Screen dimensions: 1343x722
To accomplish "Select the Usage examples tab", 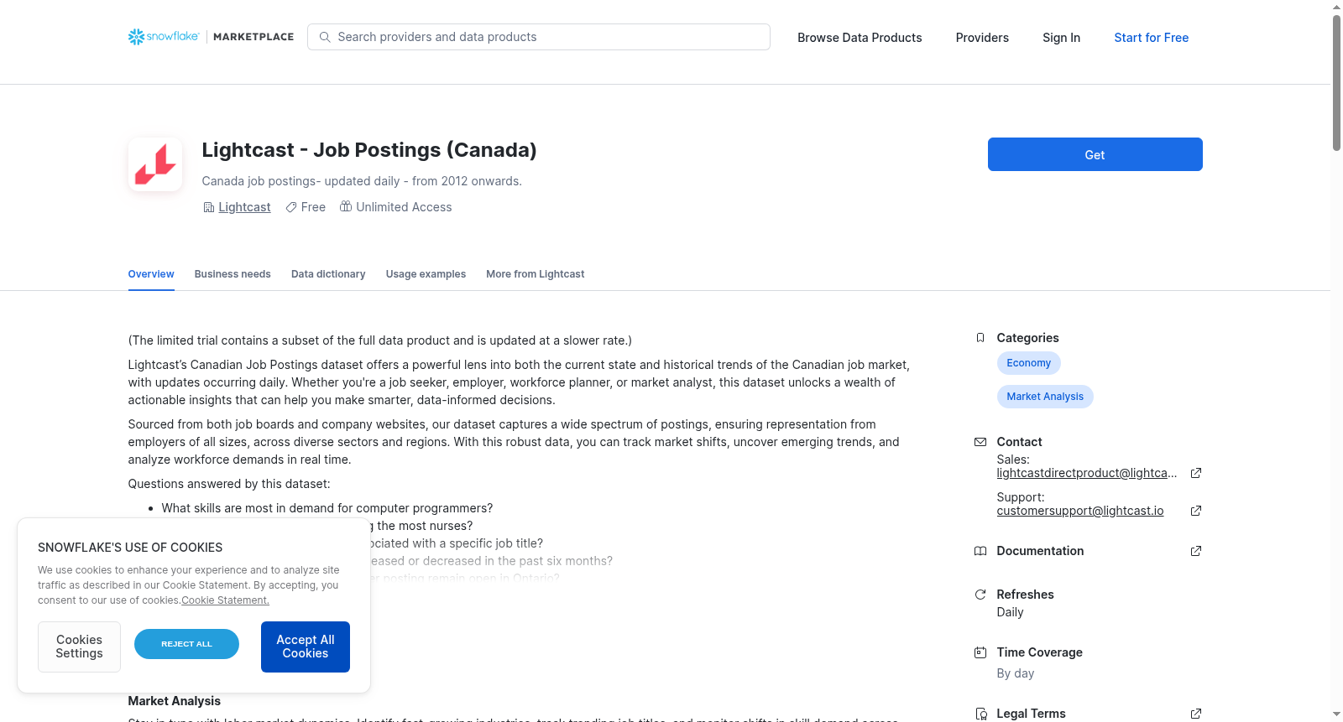I will click(426, 274).
